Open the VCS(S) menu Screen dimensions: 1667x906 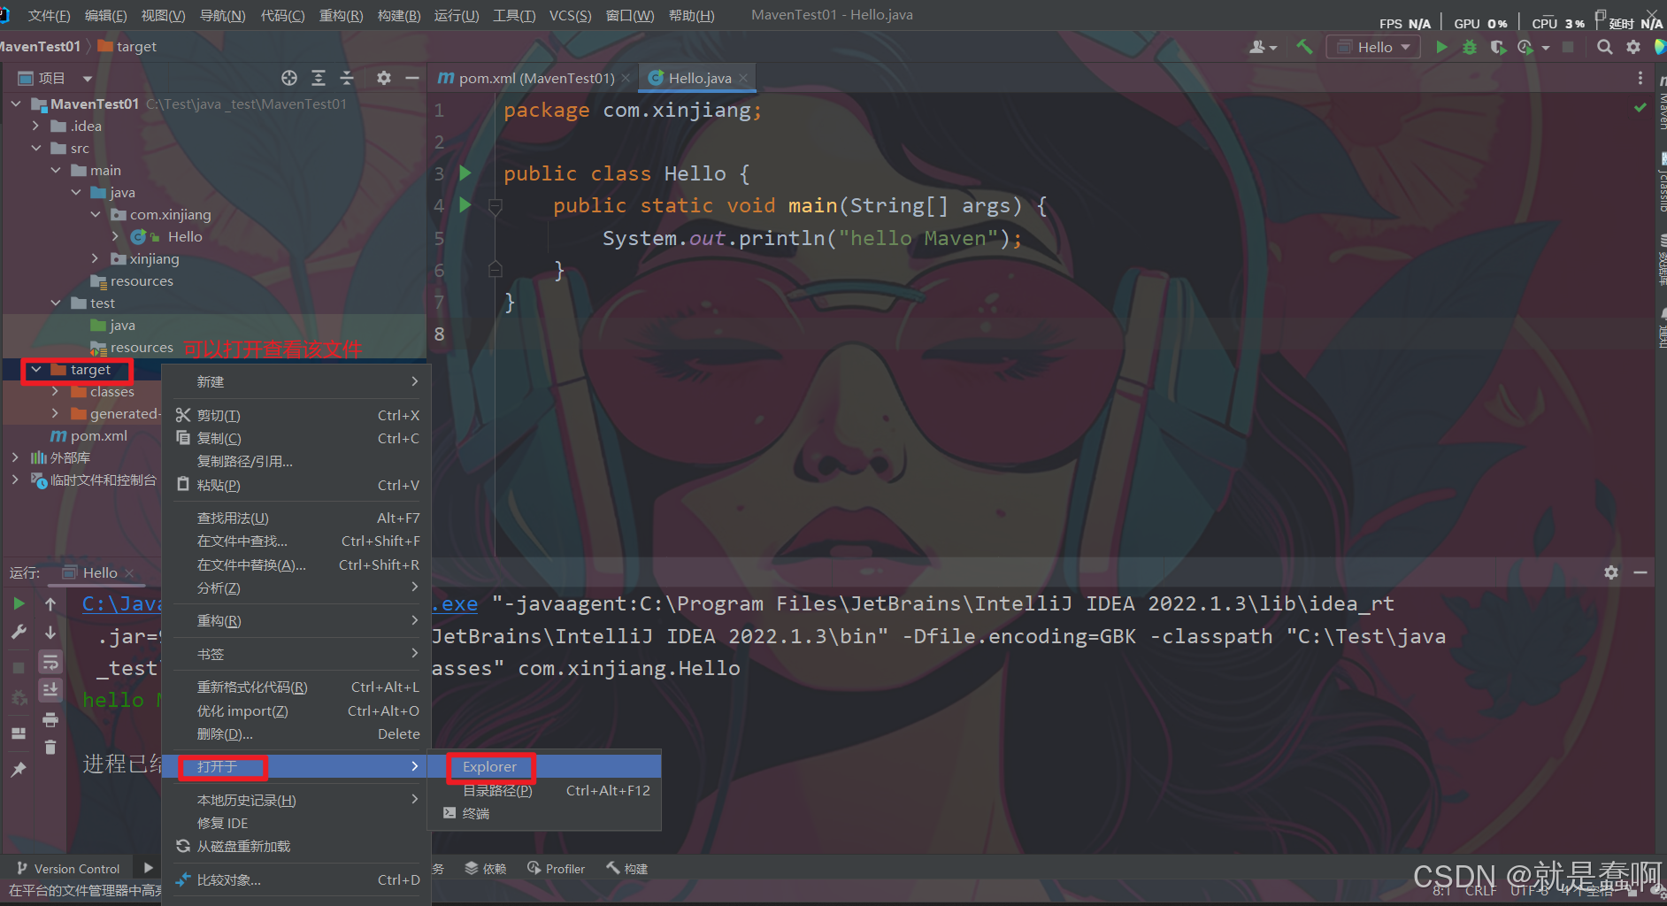tap(570, 15)
